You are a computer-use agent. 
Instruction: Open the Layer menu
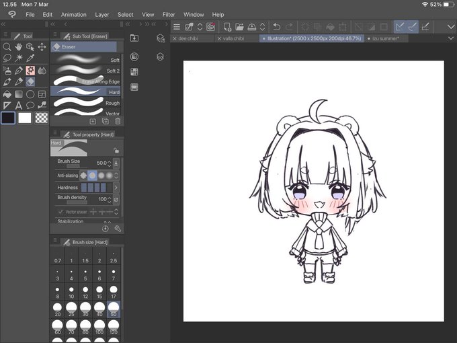pyautogui.click(x=102, y=15)
